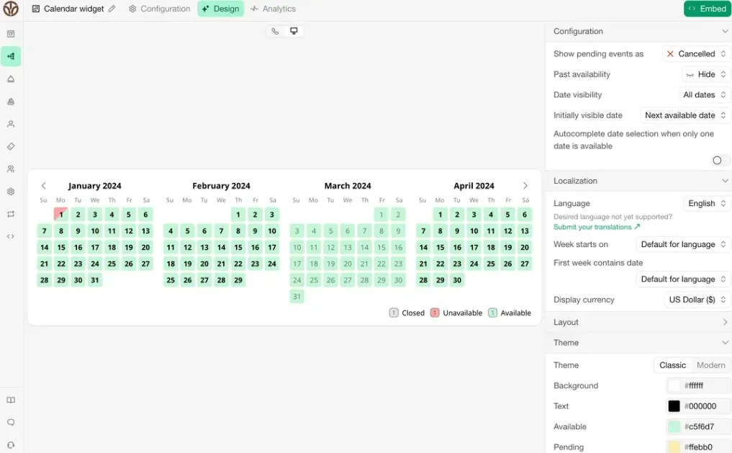
Task: Click Pending yellow color swatch
Action: 674,447
